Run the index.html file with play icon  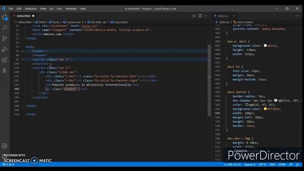194,16
